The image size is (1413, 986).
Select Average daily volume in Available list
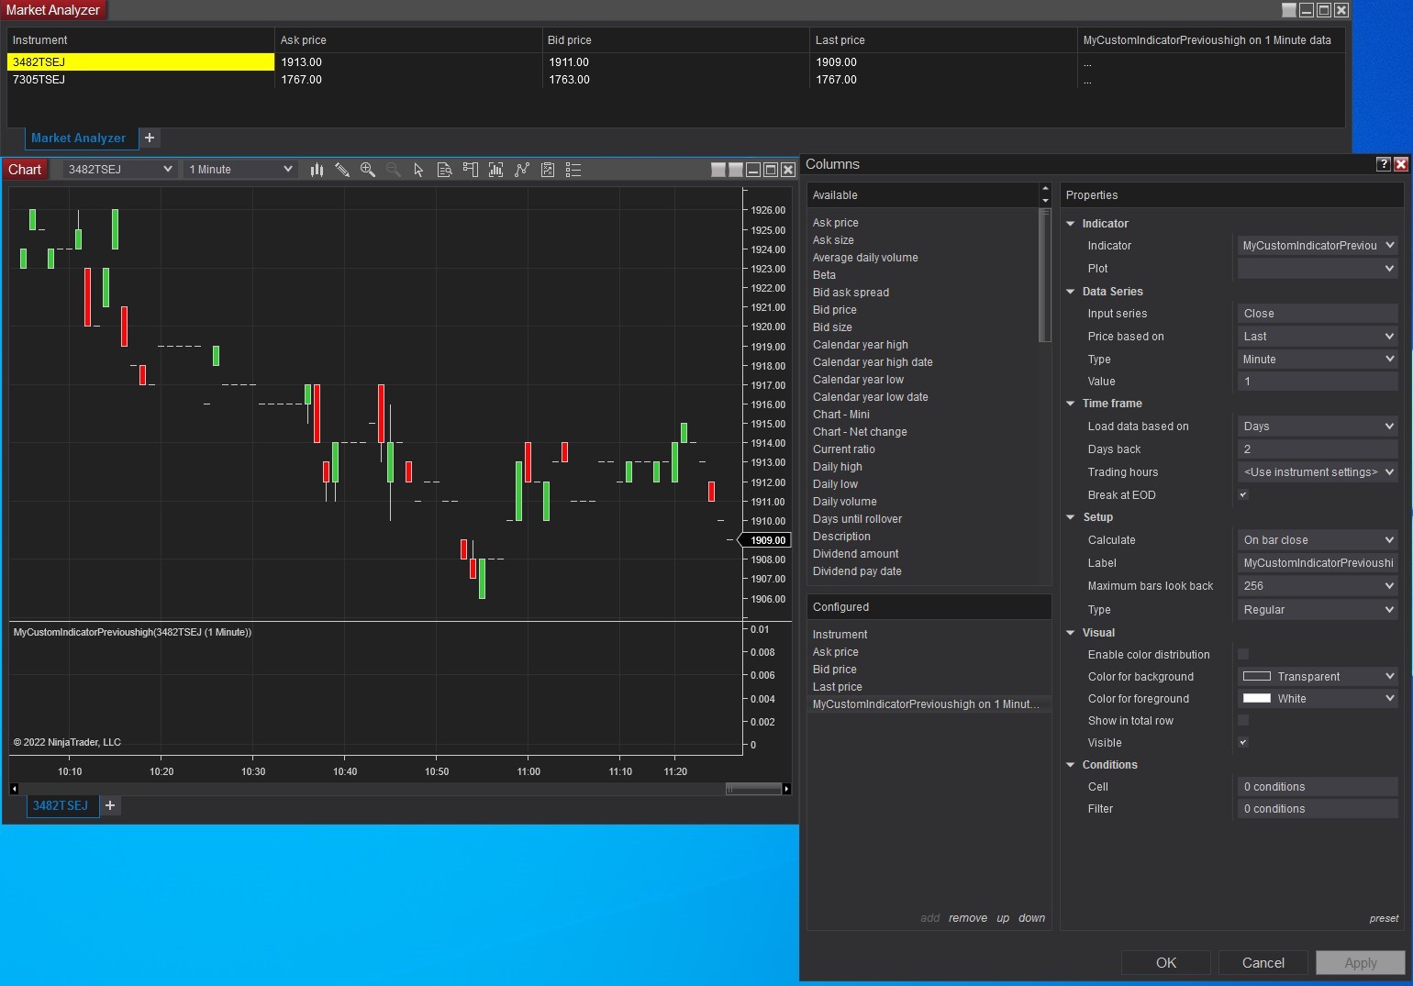[x=865, y=258]
